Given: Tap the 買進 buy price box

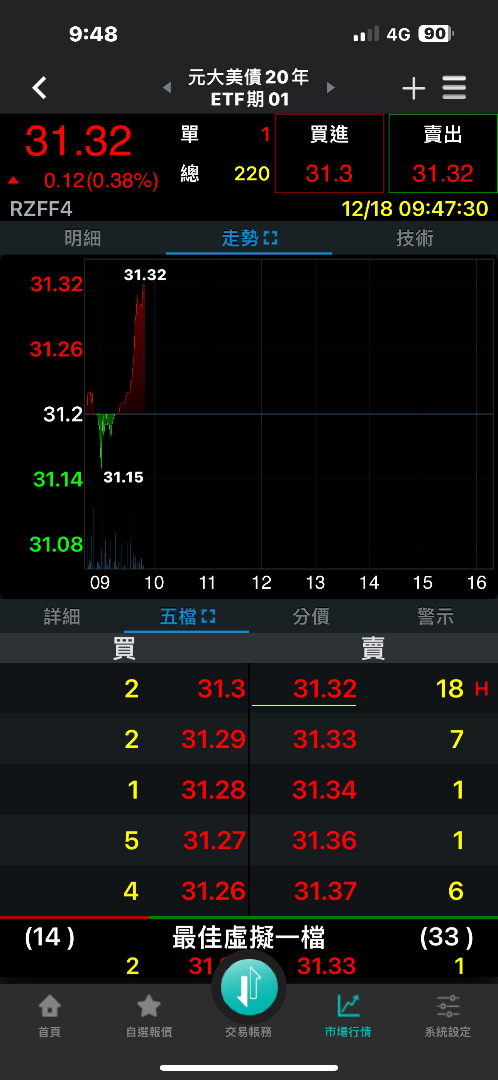Looking at the screenshot, I should [329, 153].
